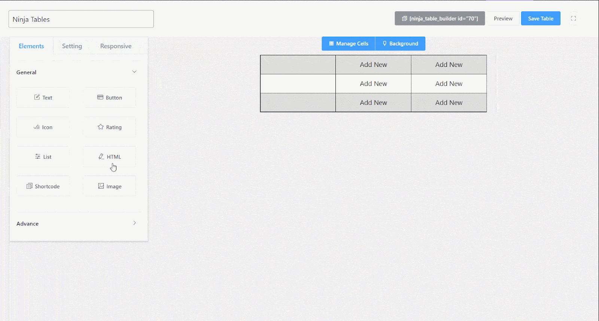The height and width of the screenshot is (321, 599).
Task: Add a Shortcode element
Action: point(43,186)
